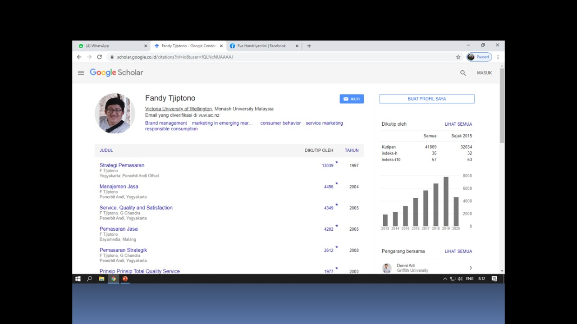Close the Eva Handriyantini Facebook tab

click(297, 46)
